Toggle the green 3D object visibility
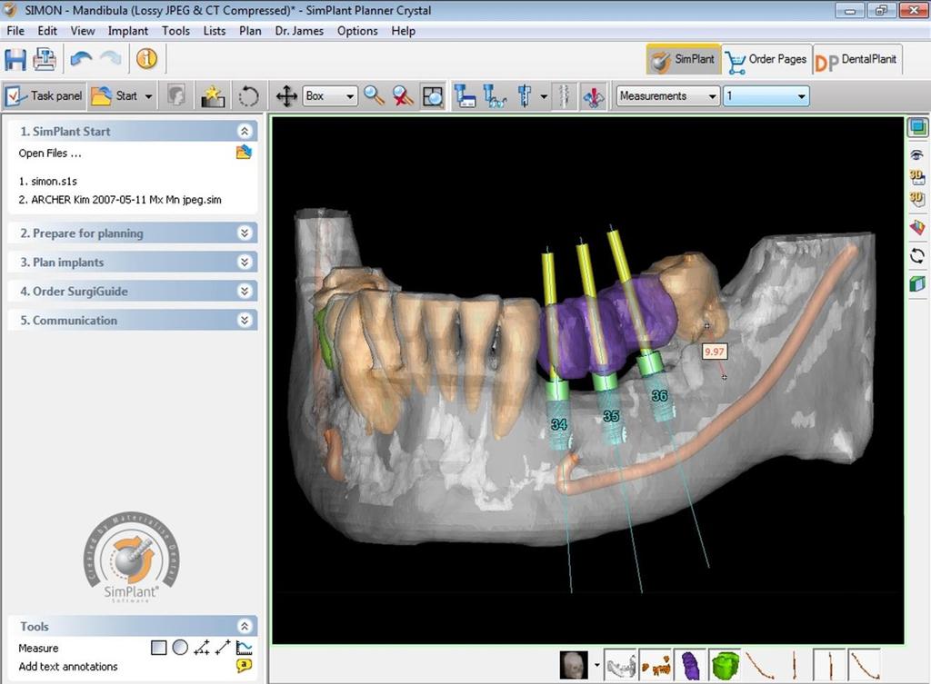The image size is (931, 684). 725,665
